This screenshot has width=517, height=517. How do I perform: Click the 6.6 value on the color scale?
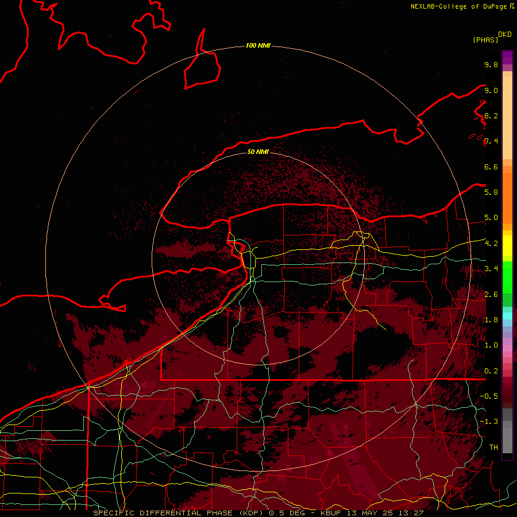point(491,167)
